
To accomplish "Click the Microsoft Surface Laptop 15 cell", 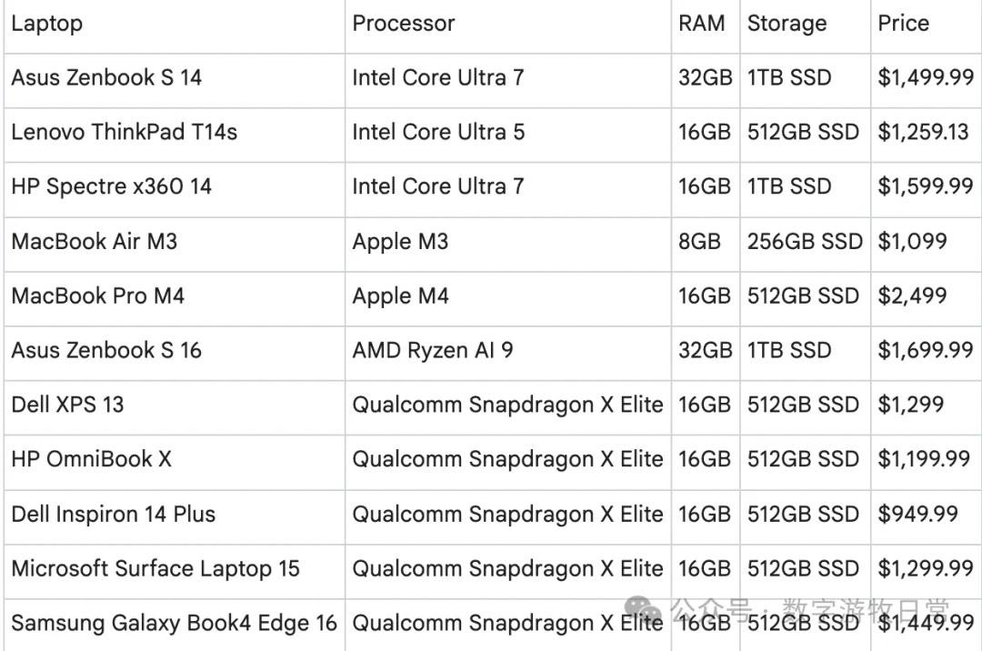I will [x=155, y=568].
